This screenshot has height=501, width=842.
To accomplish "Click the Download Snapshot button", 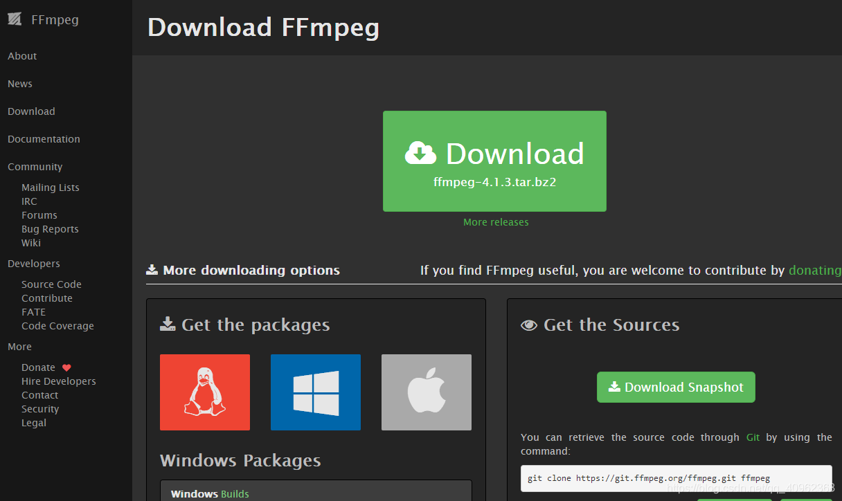I will pyautogui.click(x=676, y=388).
